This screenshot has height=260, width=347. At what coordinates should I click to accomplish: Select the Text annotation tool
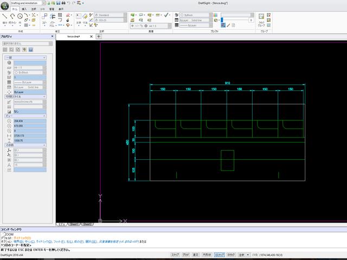[79, 16]
